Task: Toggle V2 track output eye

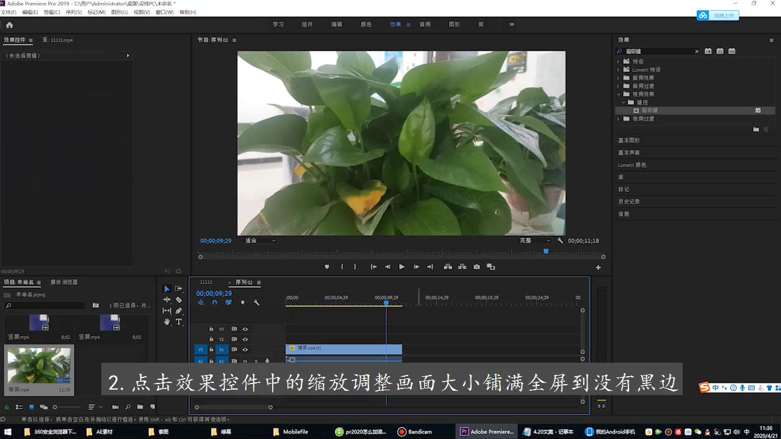Action: coord(245,339)
